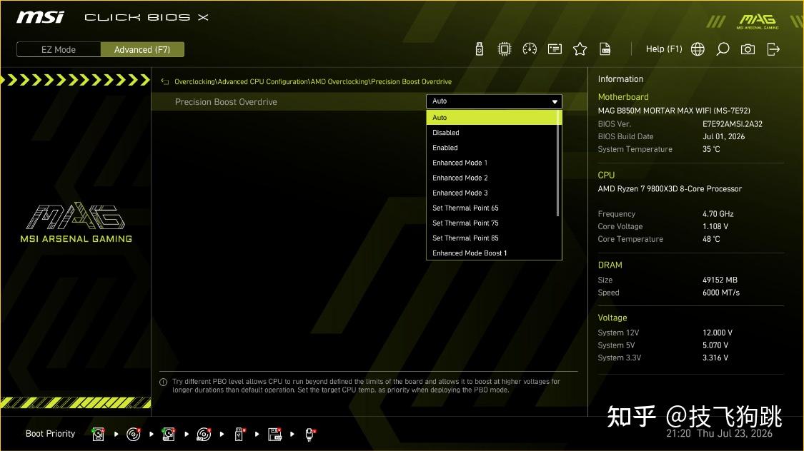Click the 35 °C system temperature value
The height and width of the screenshot is (451, 804).
coord(711,149)
